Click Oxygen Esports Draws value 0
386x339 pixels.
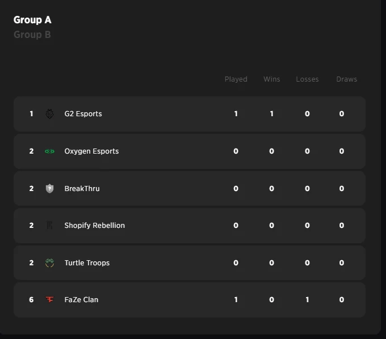click(342, 151)
